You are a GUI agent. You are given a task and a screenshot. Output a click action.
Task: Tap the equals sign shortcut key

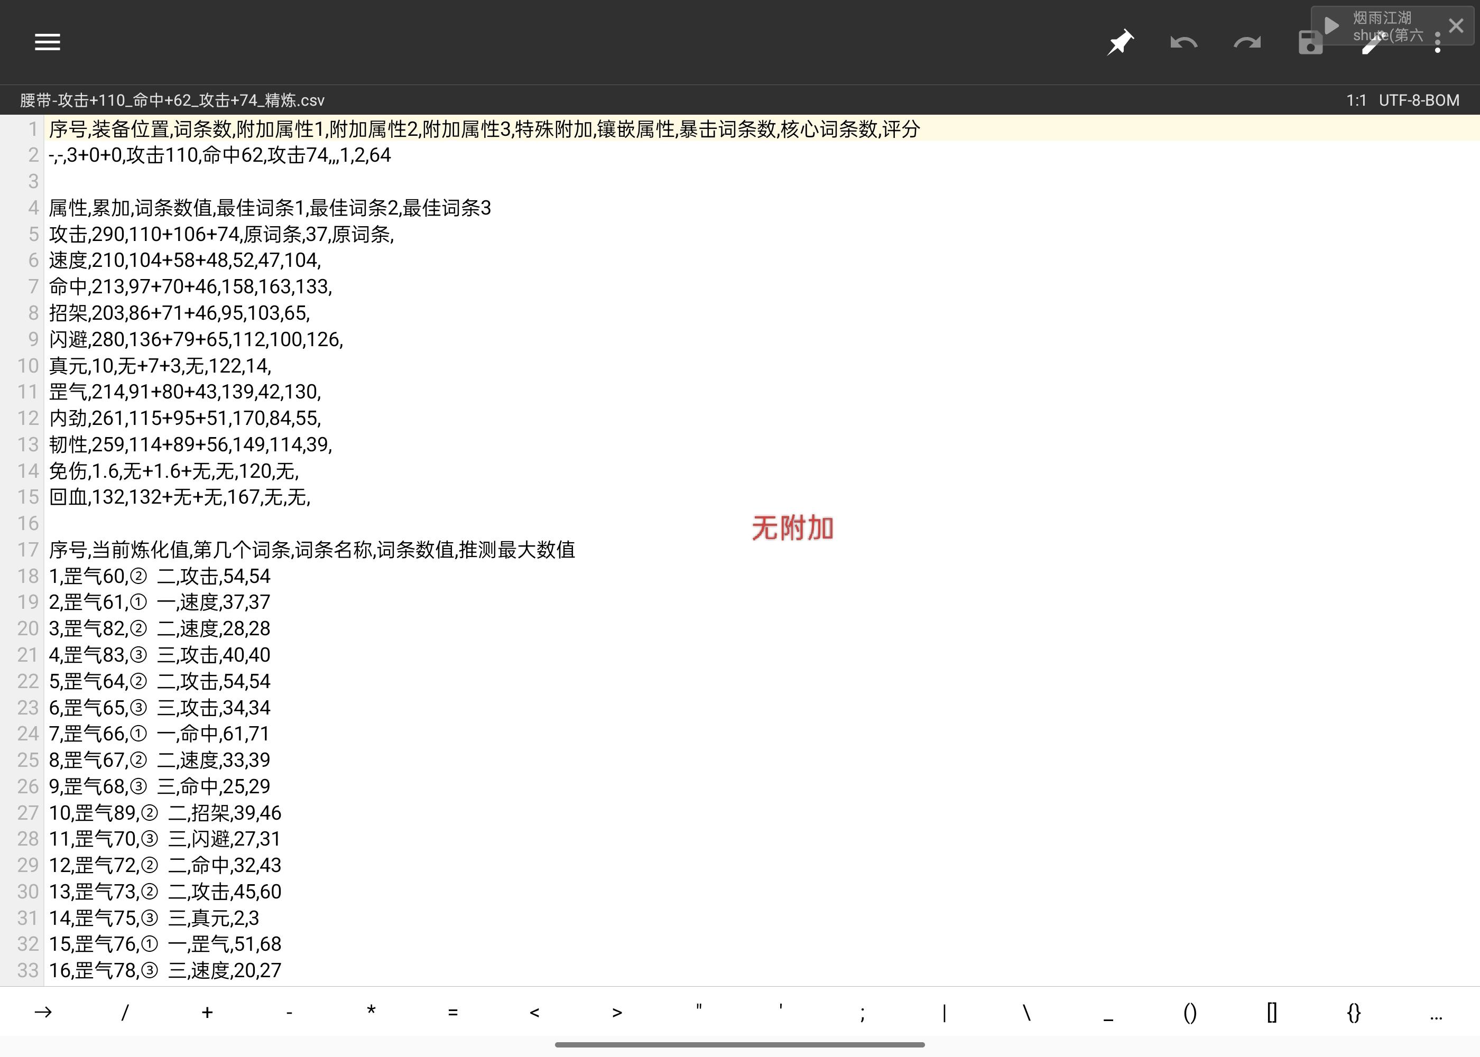pos(453,1012)
